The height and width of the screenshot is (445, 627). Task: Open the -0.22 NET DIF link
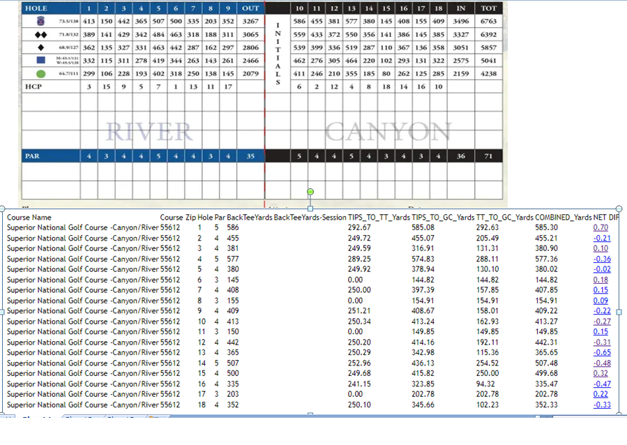click(602, 310)
